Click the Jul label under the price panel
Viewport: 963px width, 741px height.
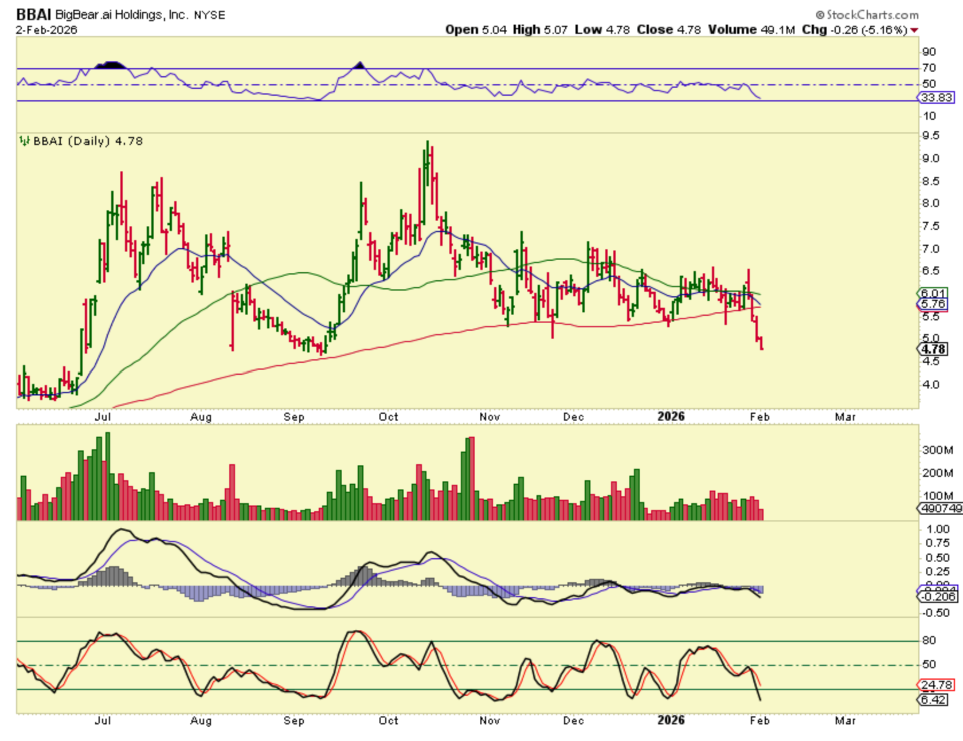(x=103, y=417)
